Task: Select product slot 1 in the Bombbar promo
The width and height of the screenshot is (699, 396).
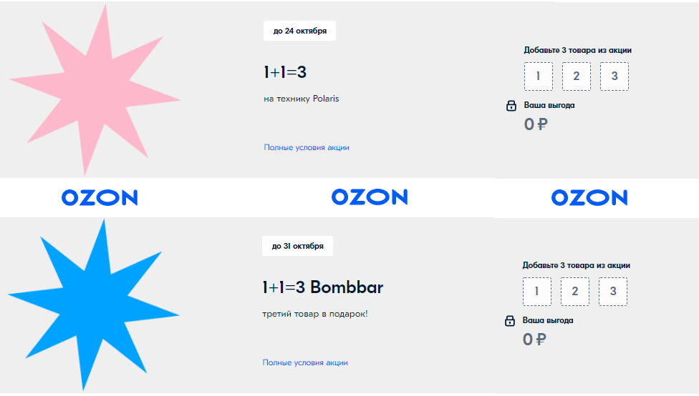Action: click(x=537, y=292)
